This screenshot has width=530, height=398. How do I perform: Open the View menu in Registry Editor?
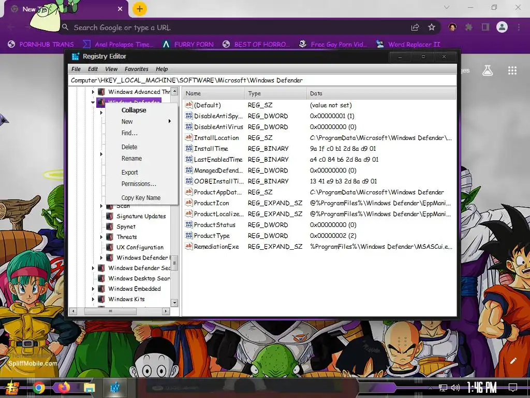click(x=111, y=69)
